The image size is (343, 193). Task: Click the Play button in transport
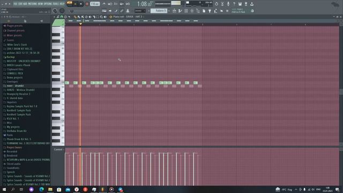pyautogui.click(x=75, y=4)
